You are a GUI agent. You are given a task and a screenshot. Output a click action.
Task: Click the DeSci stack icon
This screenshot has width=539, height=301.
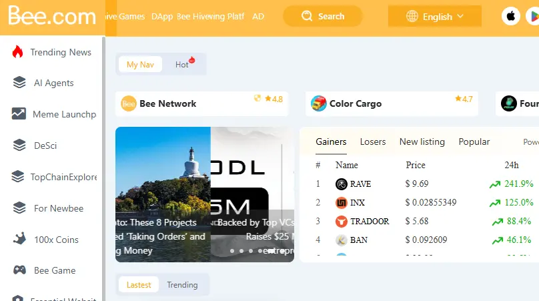tap(19, 145)
